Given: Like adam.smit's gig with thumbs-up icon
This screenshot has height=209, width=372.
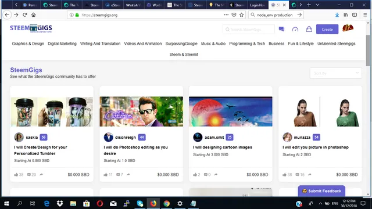Looking at the screenshot, I should [195, 175].
